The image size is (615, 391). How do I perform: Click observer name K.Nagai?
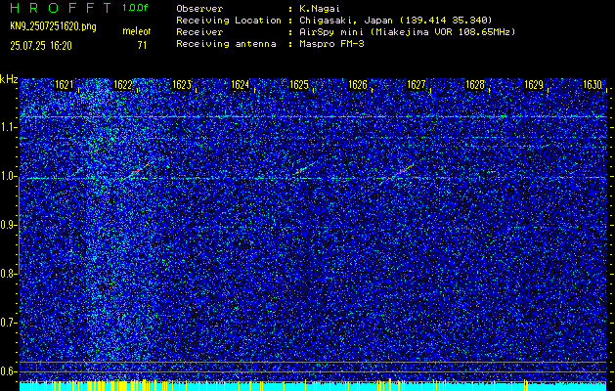320,9
